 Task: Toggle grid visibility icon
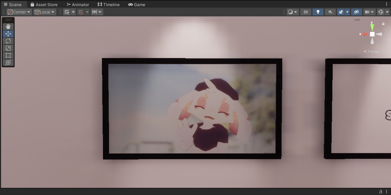[67, 12]
